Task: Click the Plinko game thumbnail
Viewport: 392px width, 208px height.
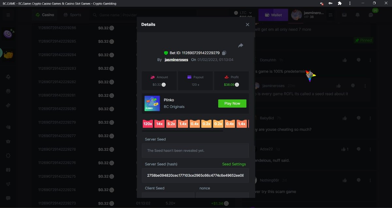Action: [x=152, y=104]
